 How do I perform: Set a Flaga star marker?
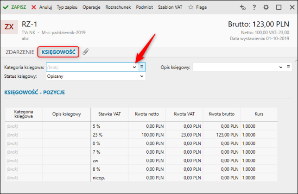(x=197, y=7)
